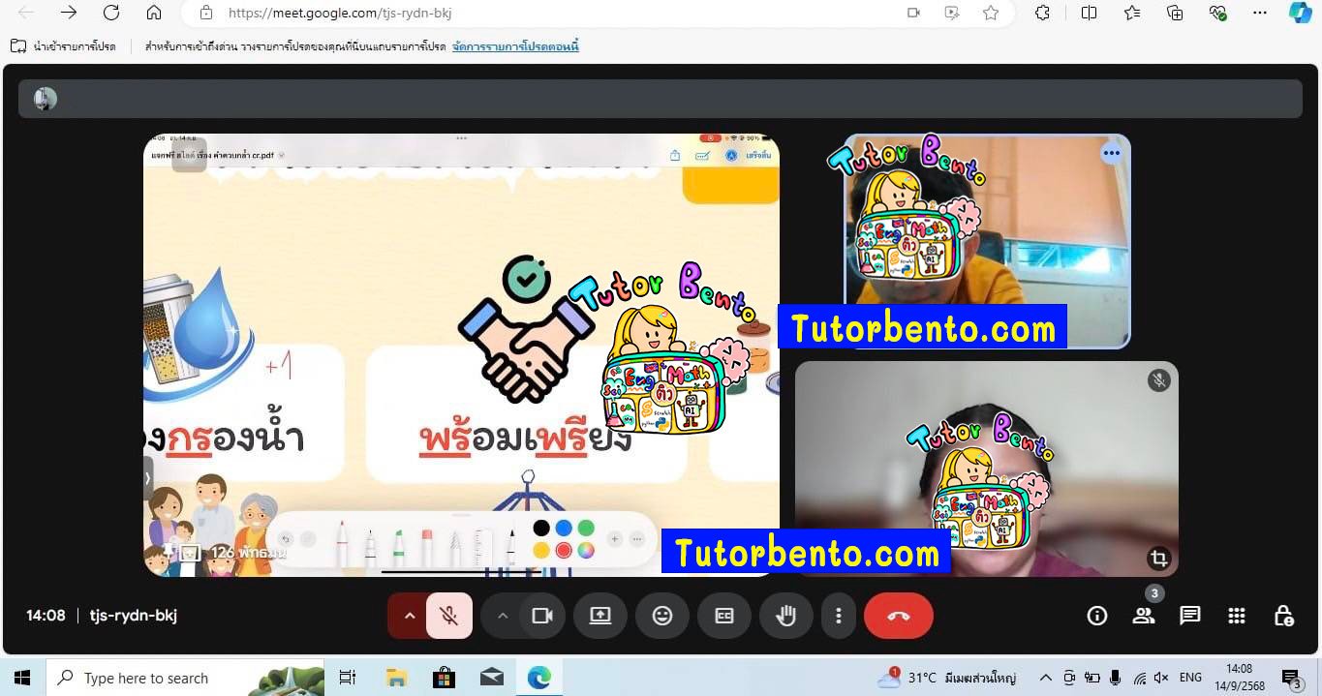The height and width of the screenshot is (696, 1322).
Task: Hang up with the red leave call button
Action: [898, 616]
